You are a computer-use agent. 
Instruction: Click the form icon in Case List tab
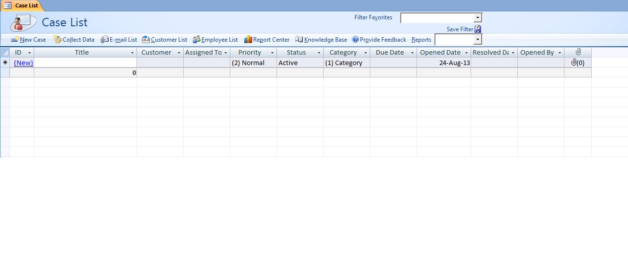8,5
